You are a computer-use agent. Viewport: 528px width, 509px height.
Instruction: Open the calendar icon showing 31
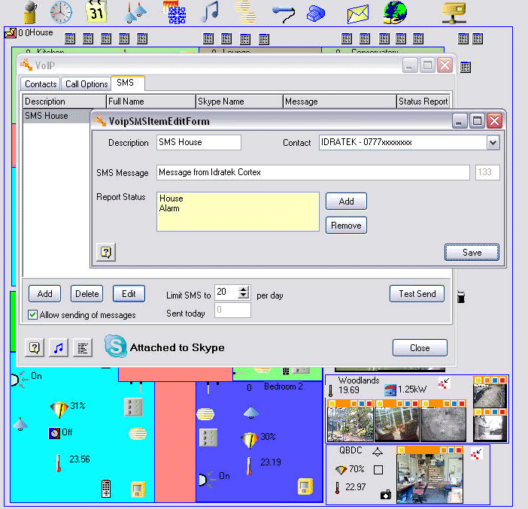(97, 12)
